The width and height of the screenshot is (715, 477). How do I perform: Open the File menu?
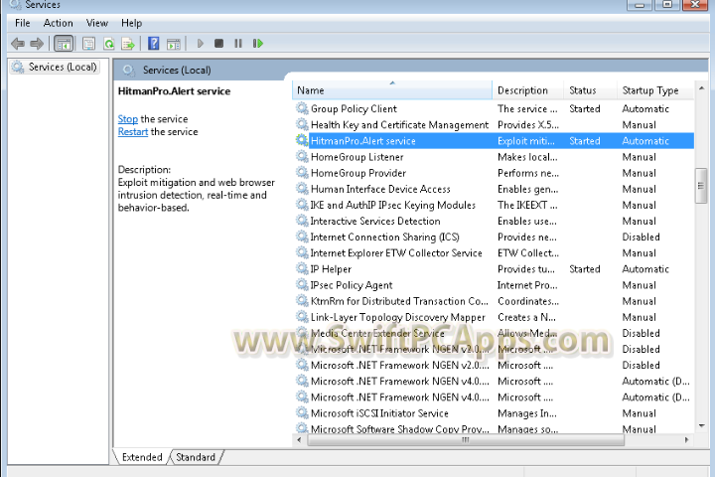22,23
